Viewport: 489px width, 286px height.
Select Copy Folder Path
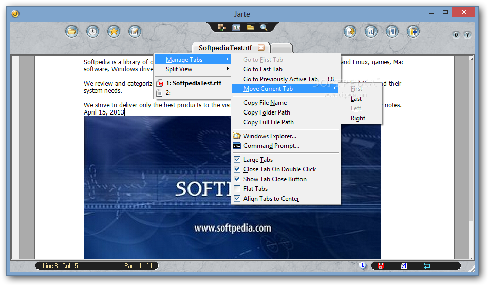(286, 112)
